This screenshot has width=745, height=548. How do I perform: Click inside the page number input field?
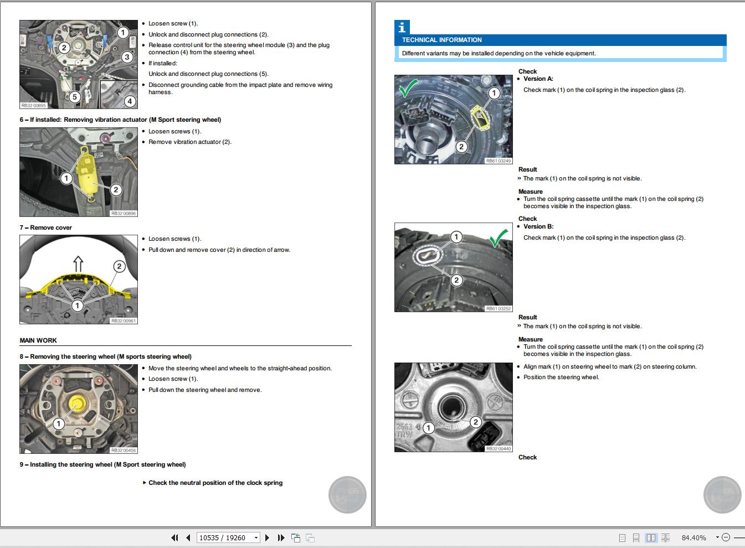(x=222, y=537)
